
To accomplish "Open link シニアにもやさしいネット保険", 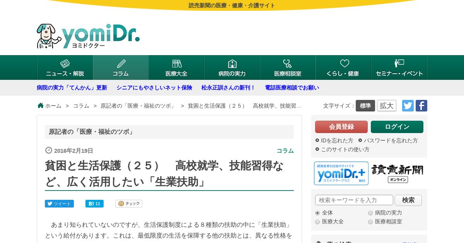I will pyautogui.click(x=154, y=88).
